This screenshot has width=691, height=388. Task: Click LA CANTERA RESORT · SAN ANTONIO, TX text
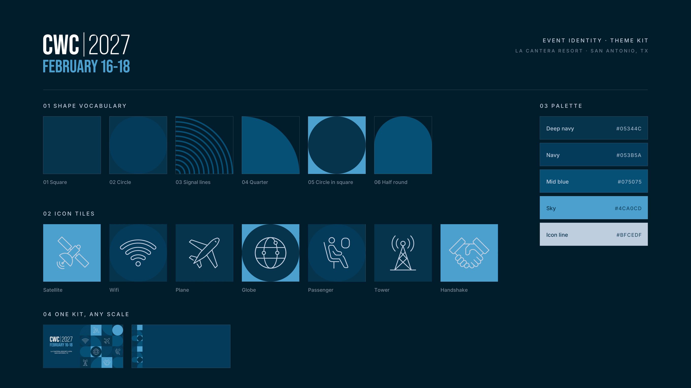(x=582, y=51)
